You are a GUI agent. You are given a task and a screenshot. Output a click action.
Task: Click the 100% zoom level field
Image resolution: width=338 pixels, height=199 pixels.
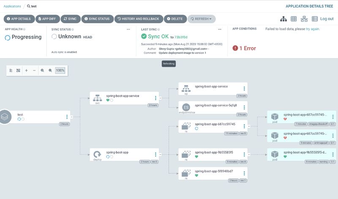(x=60, y=70)
